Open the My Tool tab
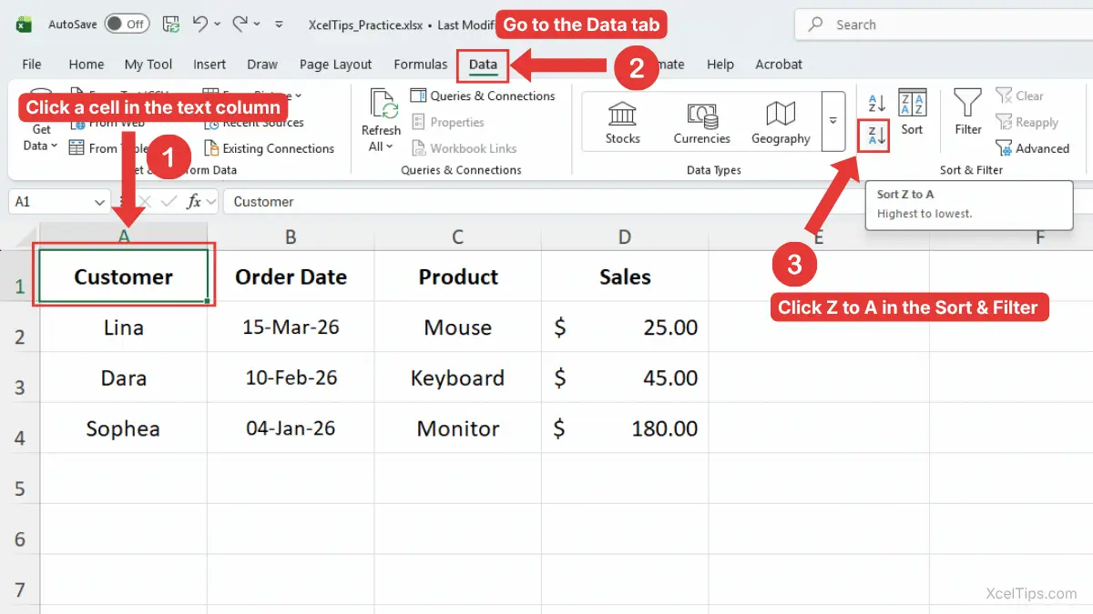 148,65
